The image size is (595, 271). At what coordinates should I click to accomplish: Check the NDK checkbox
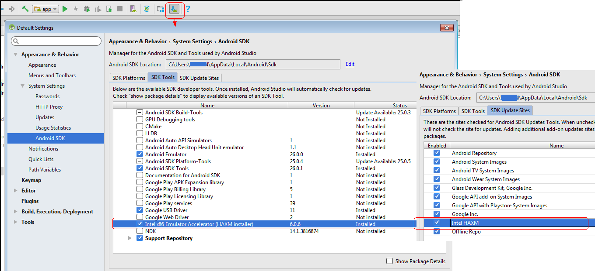coord(140,231)
